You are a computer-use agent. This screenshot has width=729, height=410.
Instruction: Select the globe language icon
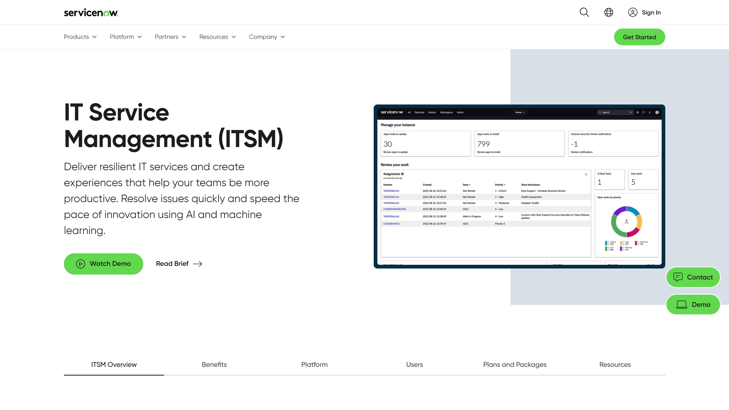(608, 12)
